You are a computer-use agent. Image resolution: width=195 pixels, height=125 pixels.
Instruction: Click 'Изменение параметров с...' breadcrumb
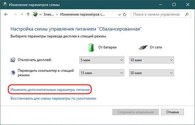pyautogui.click(x=82, y=15)
